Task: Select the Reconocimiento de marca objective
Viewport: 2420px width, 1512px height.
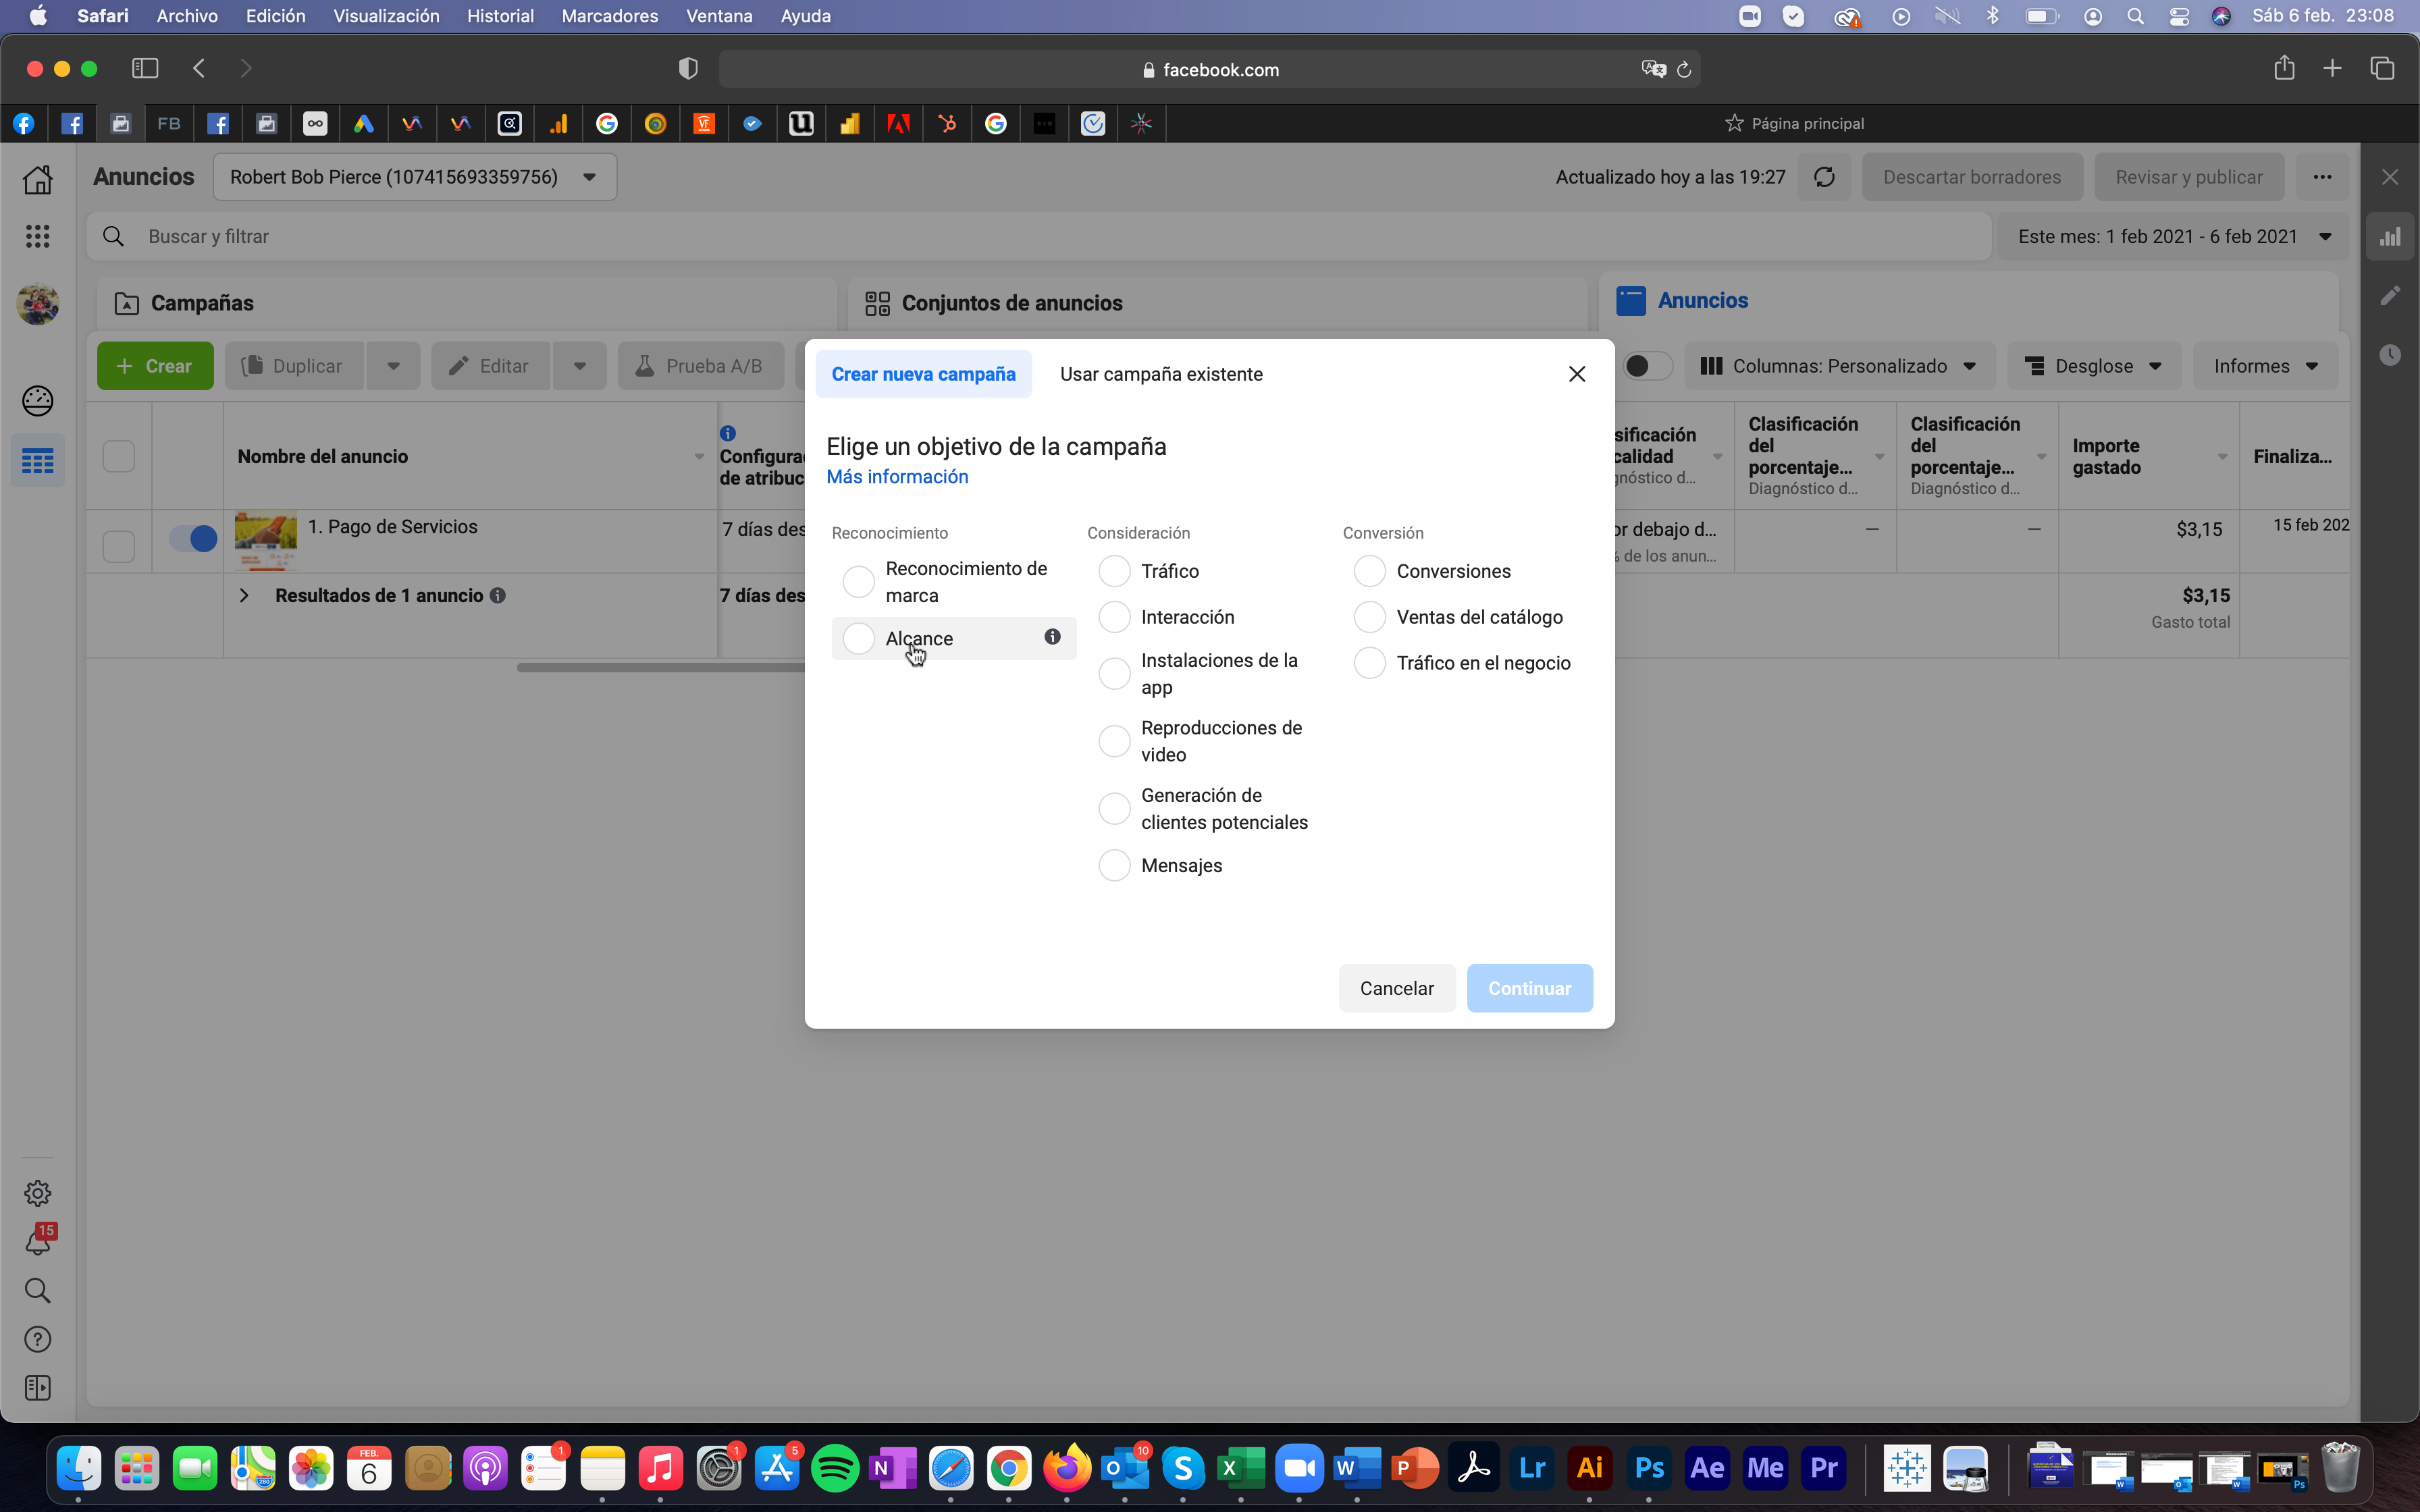Action: tap(858, 581)
